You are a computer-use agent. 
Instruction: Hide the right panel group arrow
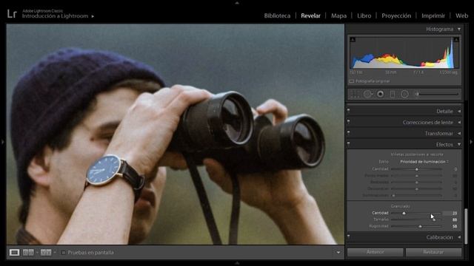pyautogui.click(x=471, y=141)
